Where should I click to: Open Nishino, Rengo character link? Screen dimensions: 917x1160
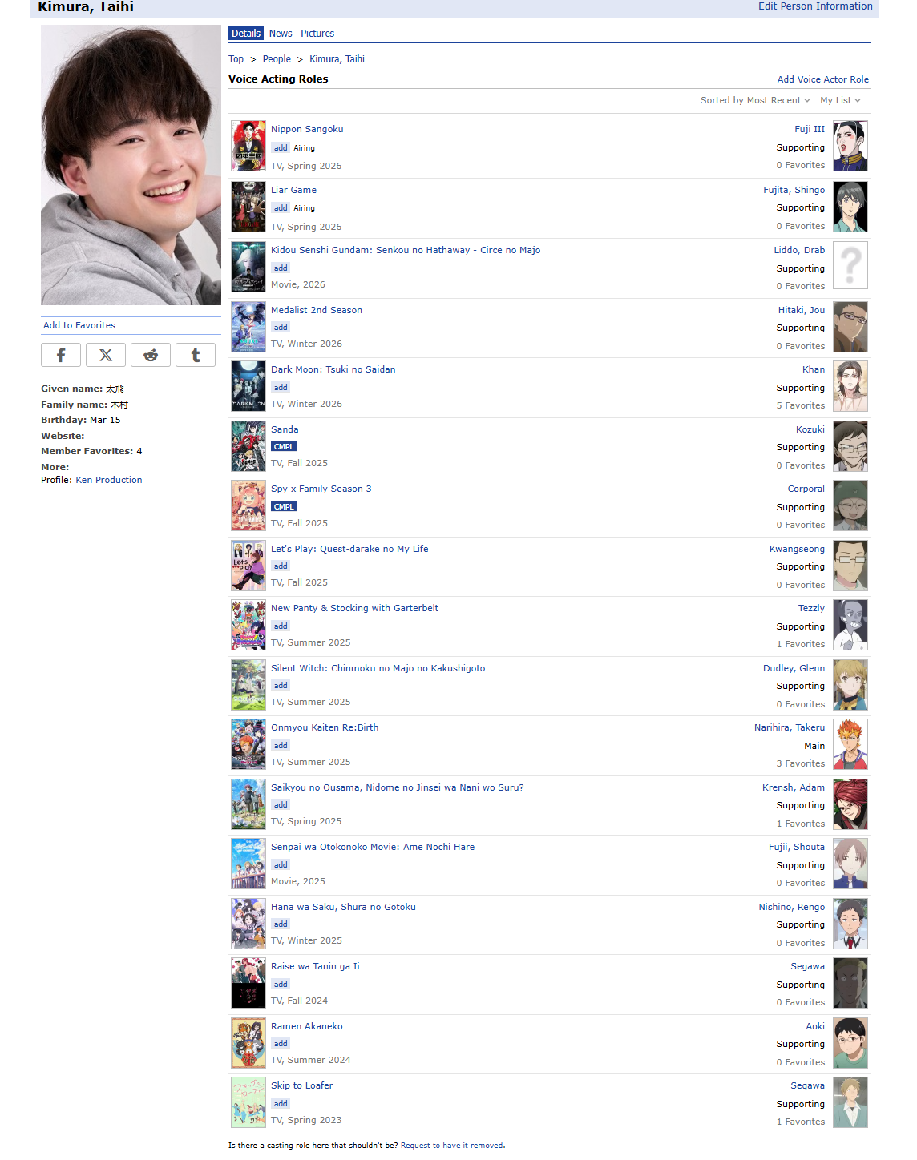(x=792, y=907)
